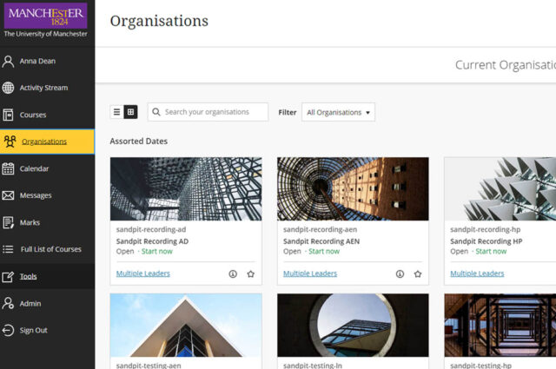Click the Search your organisations field
The image size is (556, 369).
pos(208,112)
